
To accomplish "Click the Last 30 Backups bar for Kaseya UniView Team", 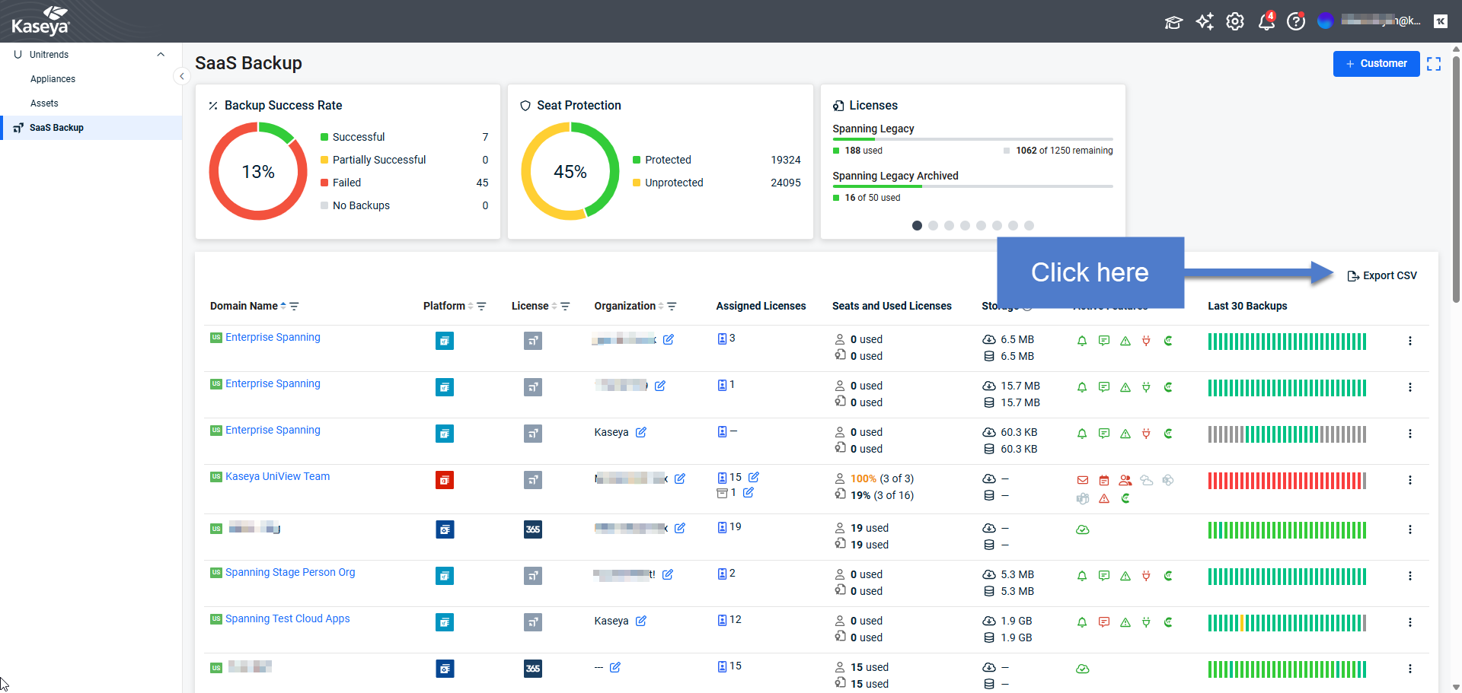I will point(1286,481).
